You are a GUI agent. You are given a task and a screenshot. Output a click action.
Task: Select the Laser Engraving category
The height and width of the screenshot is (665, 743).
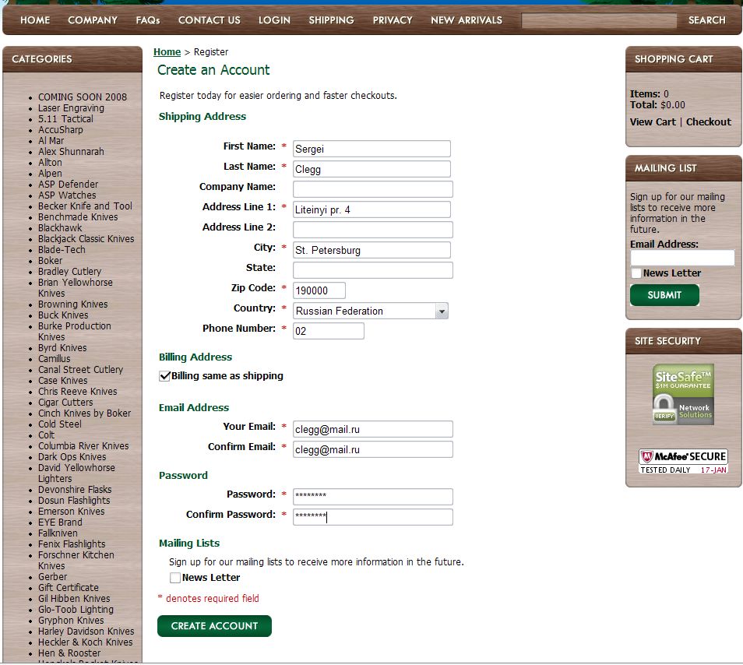[71, 108]
